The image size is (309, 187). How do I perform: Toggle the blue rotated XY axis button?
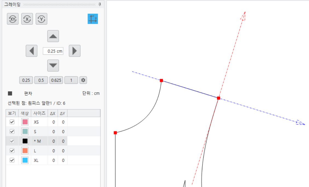(x=93, y=19)
